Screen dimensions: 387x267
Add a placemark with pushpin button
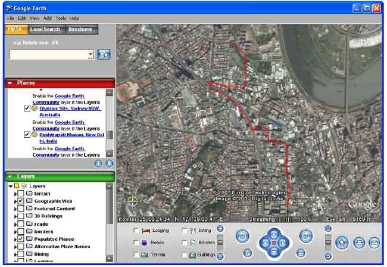tap(342, 243)
